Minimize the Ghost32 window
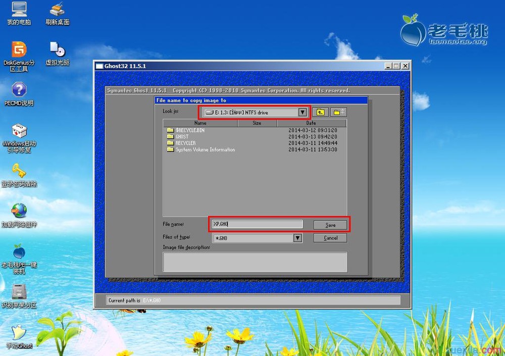Viewport: 505px width, 356px height. [x=388, y=66]
